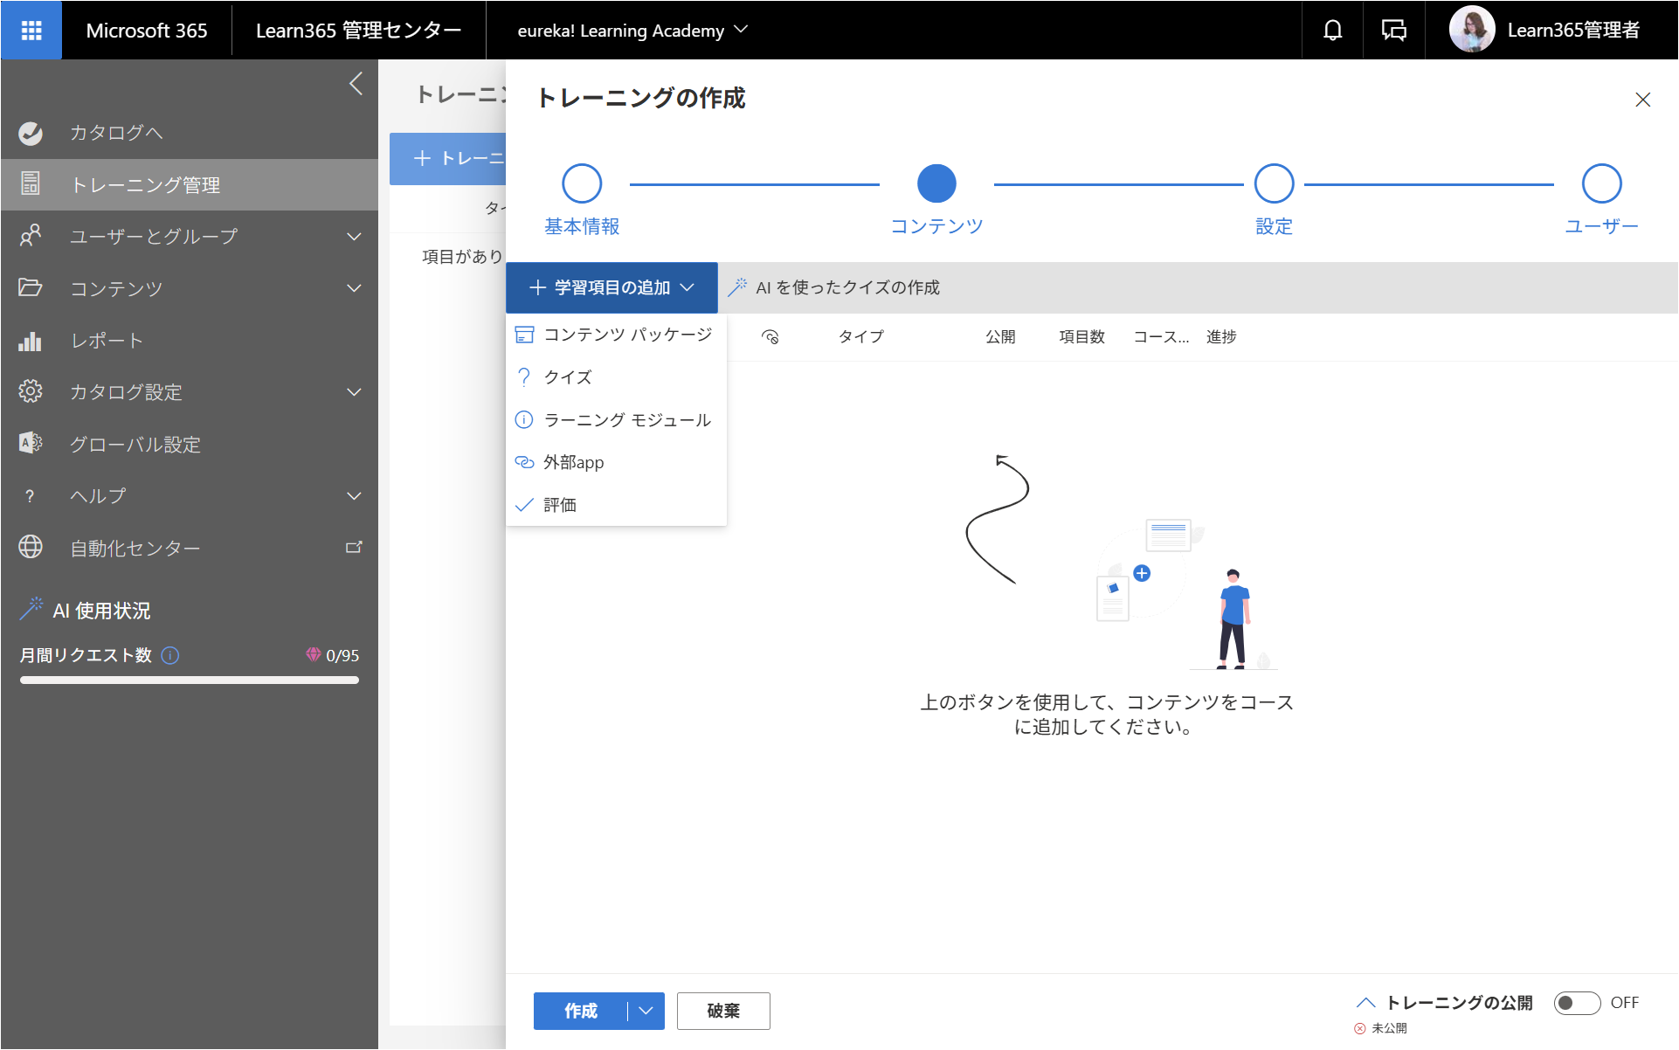Click the attachment column header icon
This screenshot has height=1050, width=1679.
click(770, 337)
